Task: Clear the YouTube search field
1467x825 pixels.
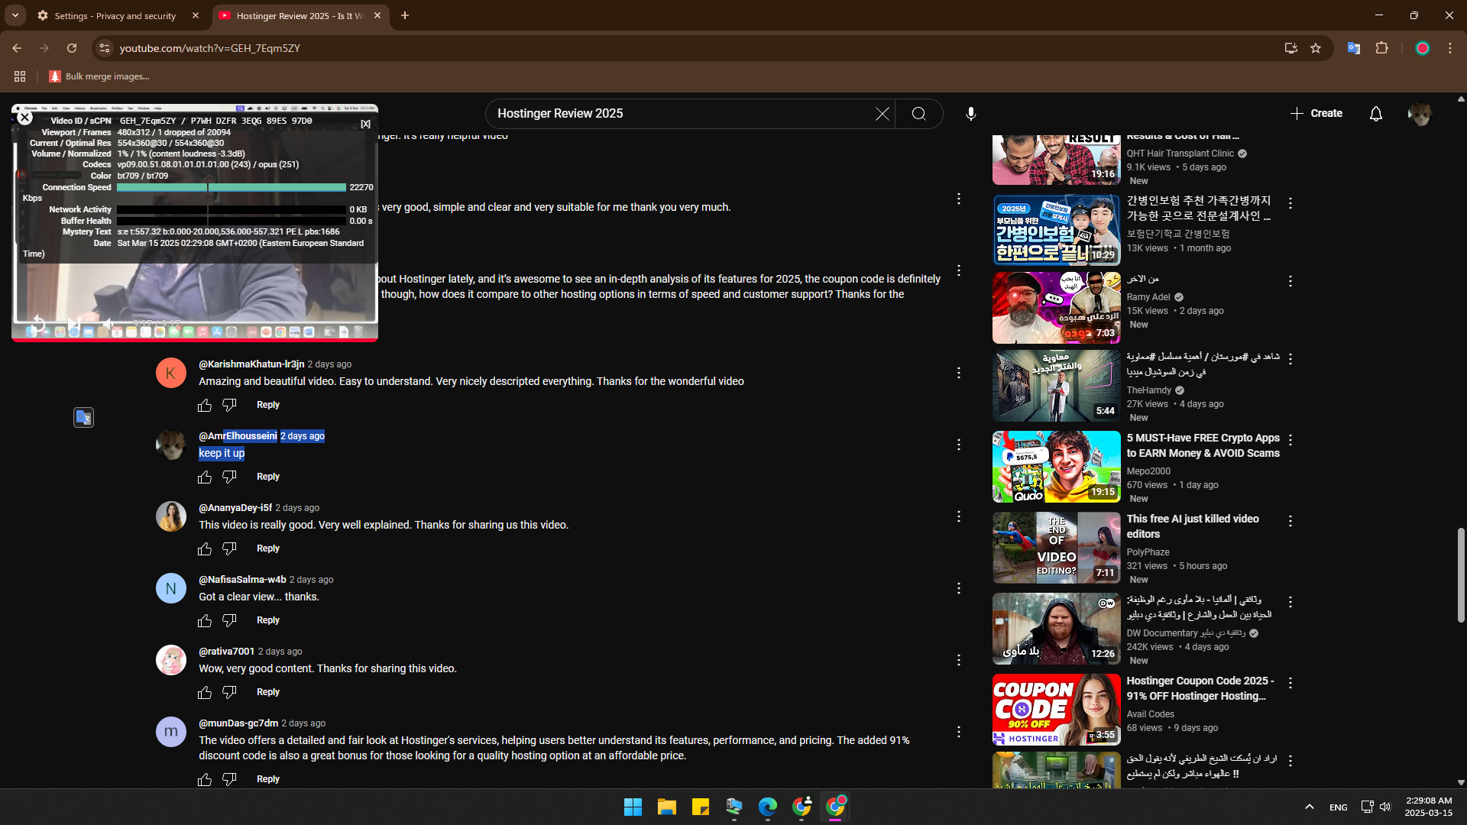Action: pyautogui.click(x=882, y=114)
